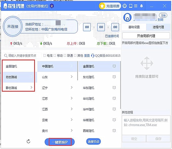The image size is (172, 149).
Task: Click the node list vertical scrollbar
Action: click(x=120, y=85)
